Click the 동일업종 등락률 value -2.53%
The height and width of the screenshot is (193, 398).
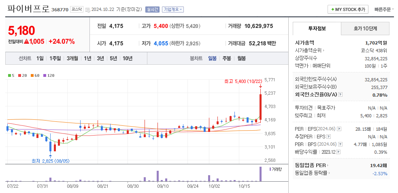(x=380, y=174)
